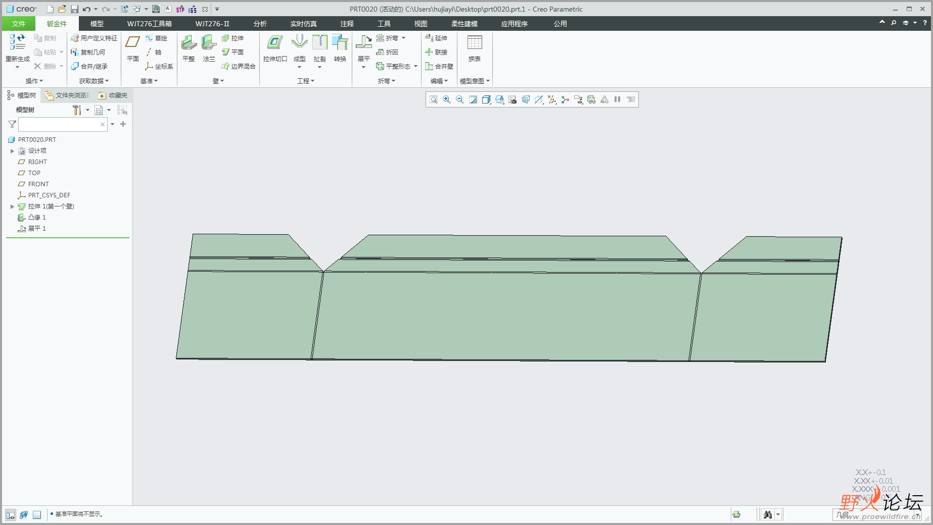Open the saved orientations icon

499,99
